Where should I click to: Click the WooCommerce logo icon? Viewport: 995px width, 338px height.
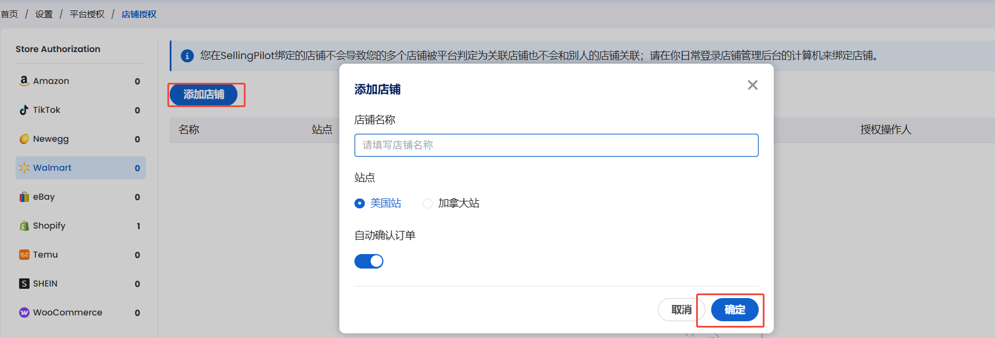pos(24,313)
